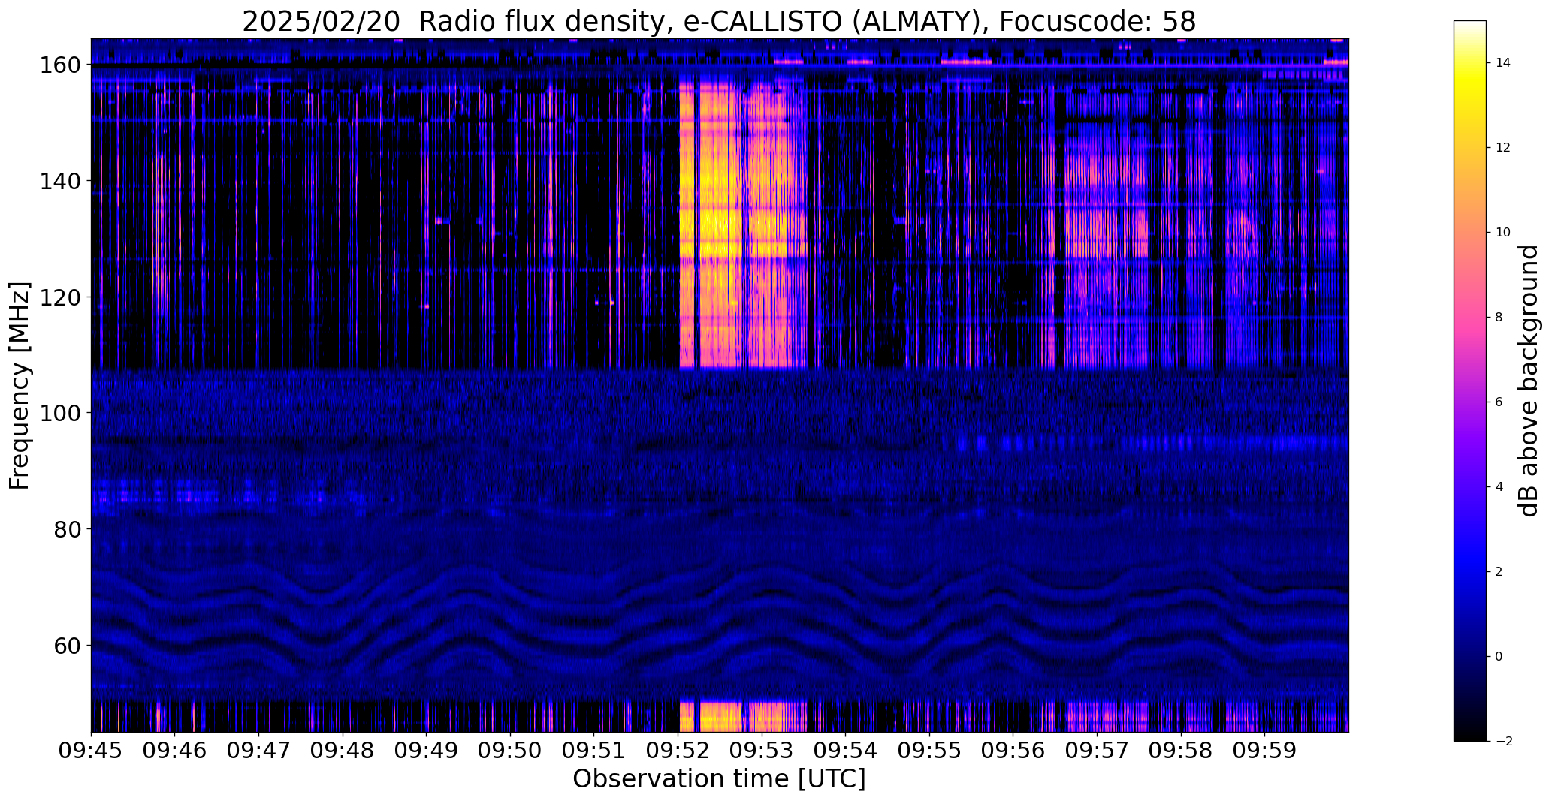Viewport: 1552px width, 801px height.
Task: Click the 09:55 time tick label
Action: (930, 751)
